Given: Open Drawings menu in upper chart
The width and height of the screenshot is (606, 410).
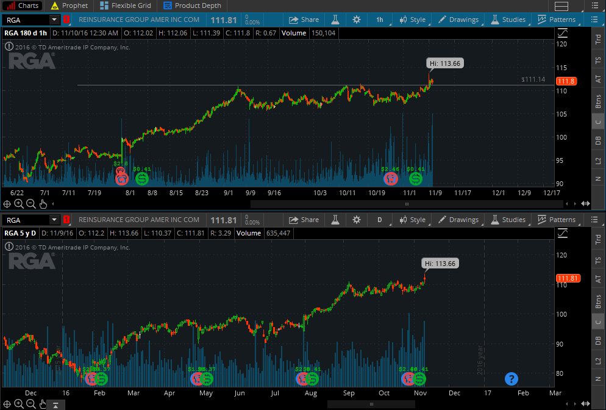Looking at the screenshot, I should [458, 20].
